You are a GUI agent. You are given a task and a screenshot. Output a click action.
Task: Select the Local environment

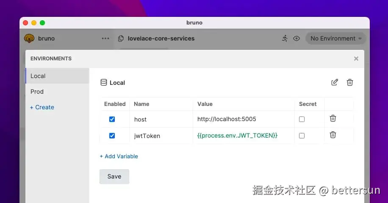[58, 76]
